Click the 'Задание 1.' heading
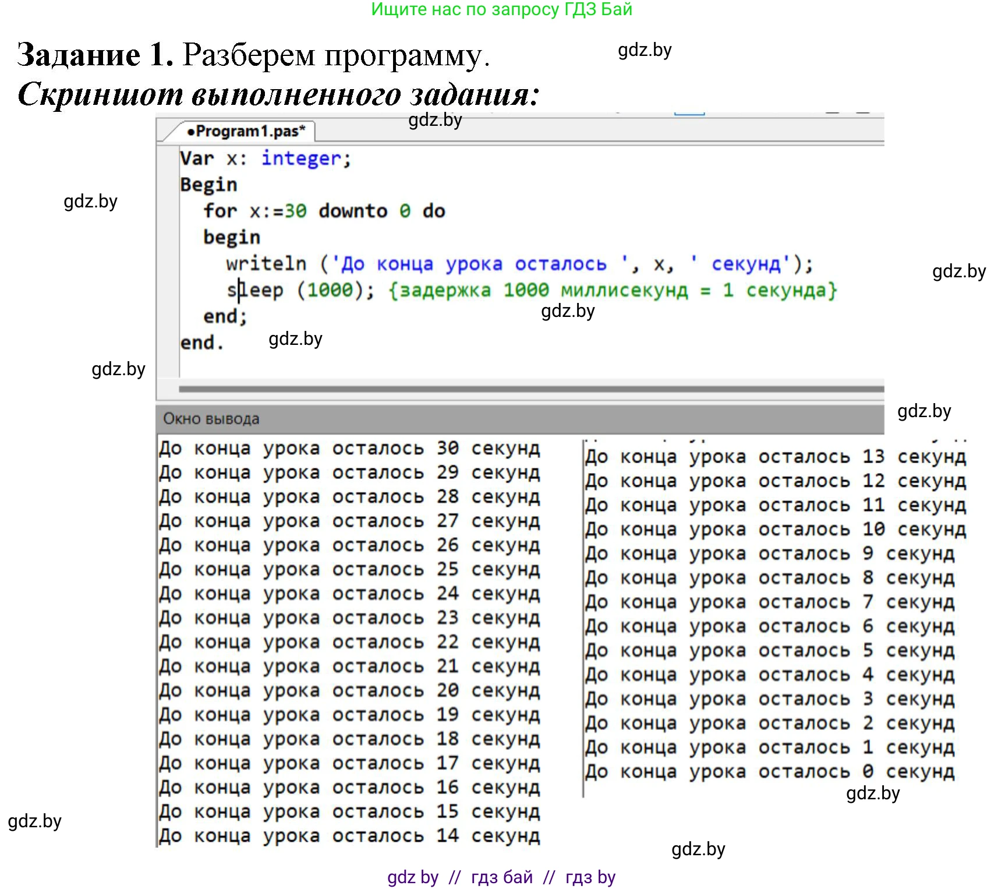The image size is (1005, 889). (95, 55)
